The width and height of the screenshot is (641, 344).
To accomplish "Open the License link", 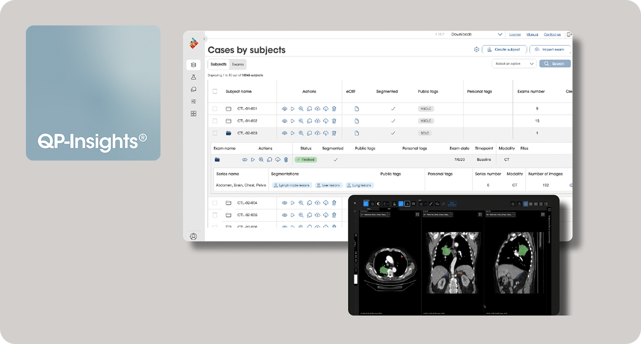I will 515,35.
